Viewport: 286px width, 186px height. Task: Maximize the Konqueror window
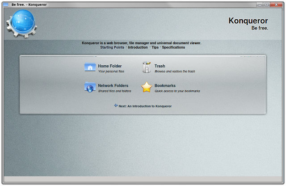pos(266,5)
